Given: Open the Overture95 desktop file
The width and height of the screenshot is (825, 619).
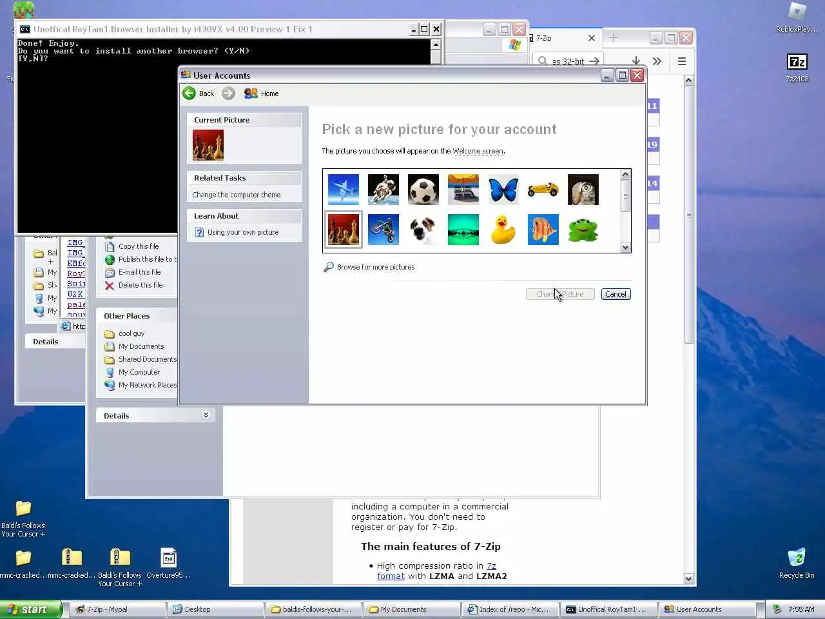Looking at the screenshot, I should (168, 563).
